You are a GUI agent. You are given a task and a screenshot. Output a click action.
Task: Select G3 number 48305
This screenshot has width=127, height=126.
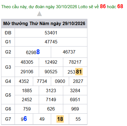(27, 62)
